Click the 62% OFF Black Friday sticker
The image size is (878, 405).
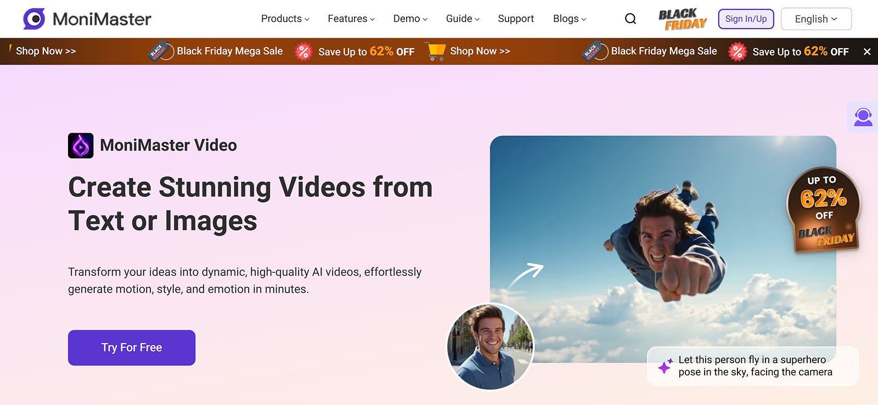(x=823, y=210)
